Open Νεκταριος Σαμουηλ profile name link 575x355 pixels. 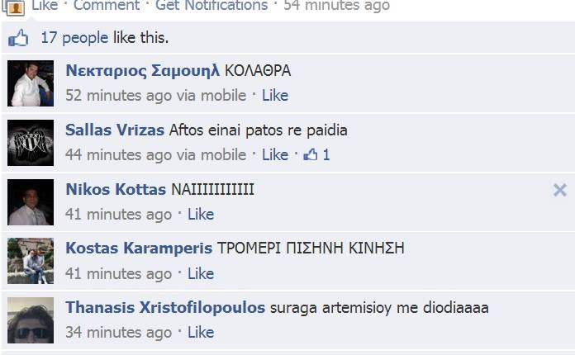point(142,71)
